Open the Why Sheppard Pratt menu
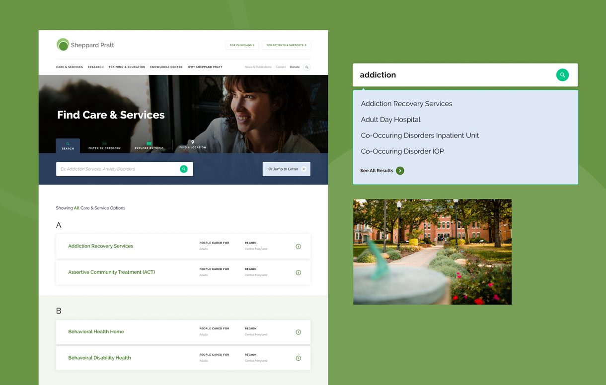 click(205, 67)
